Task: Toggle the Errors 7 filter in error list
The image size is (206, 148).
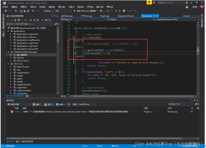Action: pyautogui.click(x=37, y=105)
